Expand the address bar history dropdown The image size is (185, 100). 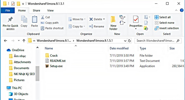pyautogui.click(x=125, y=41)
